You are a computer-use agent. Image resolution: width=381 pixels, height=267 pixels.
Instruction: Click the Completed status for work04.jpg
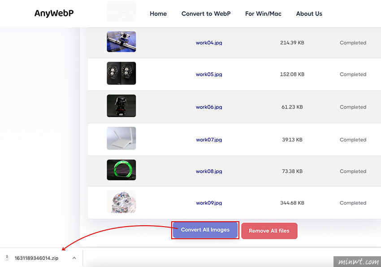[353, 43]
